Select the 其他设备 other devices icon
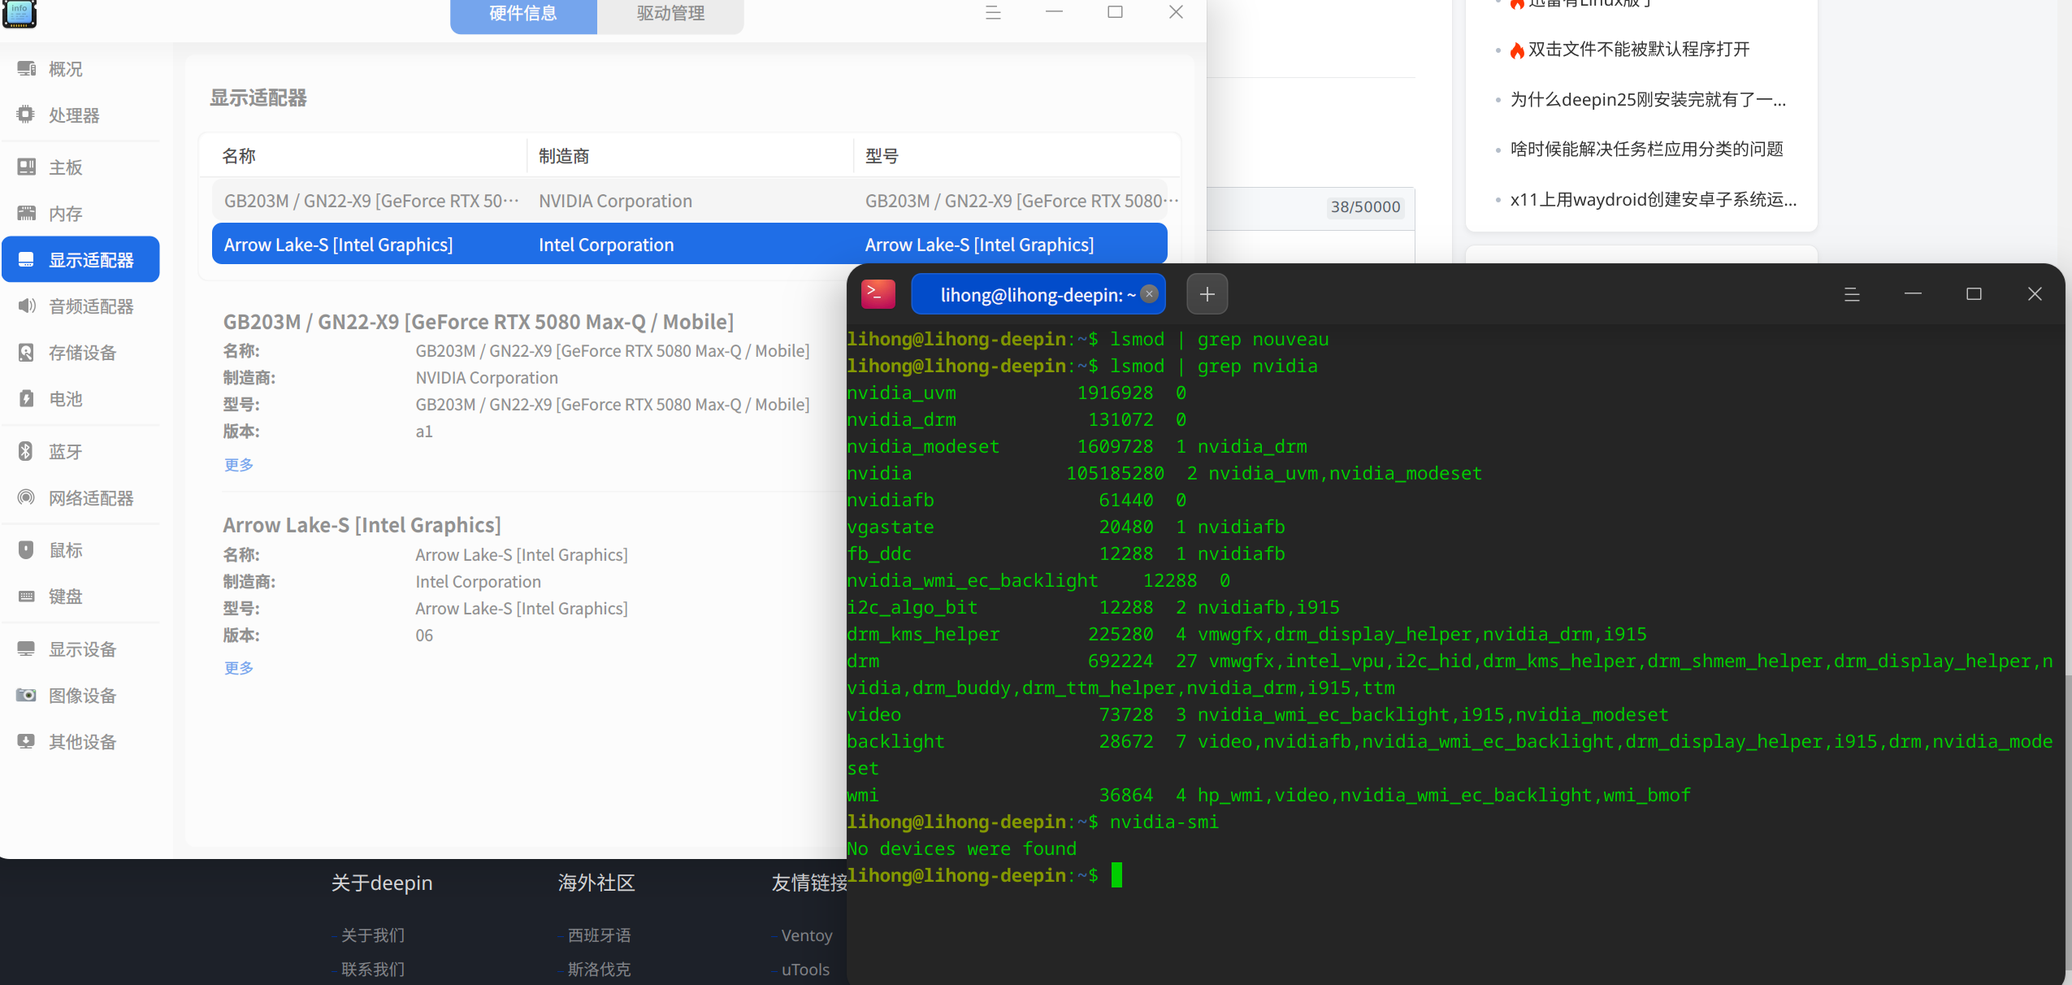The image size is (2072, 985). click(x=26, y=741)
